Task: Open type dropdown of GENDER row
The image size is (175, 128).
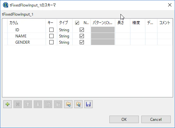Action: click(65, 42)
